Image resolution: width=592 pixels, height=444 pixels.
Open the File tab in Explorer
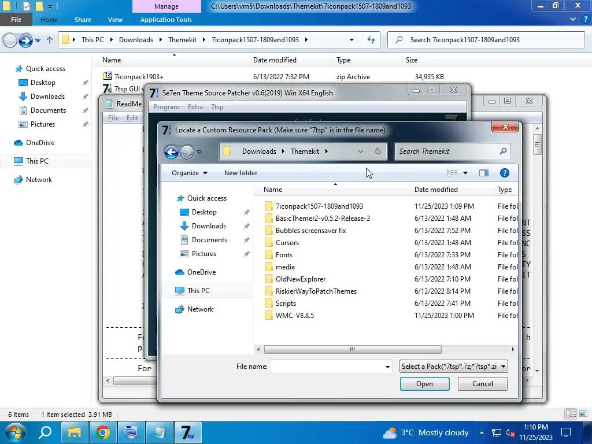pos(16,20)
